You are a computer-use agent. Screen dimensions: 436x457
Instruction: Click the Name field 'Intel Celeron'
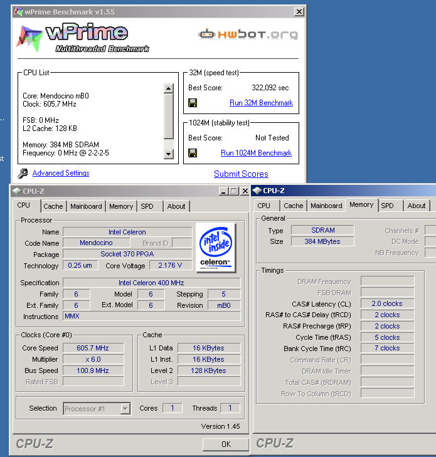point(127,232)
